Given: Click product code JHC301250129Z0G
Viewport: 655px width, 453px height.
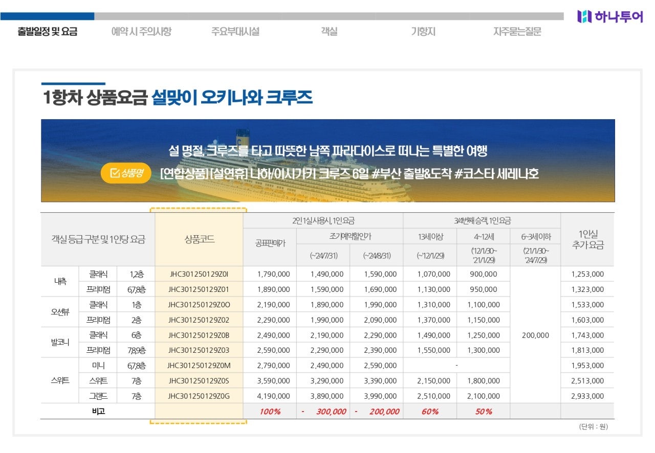Looking at the screenshot, I should coord(199,396).
